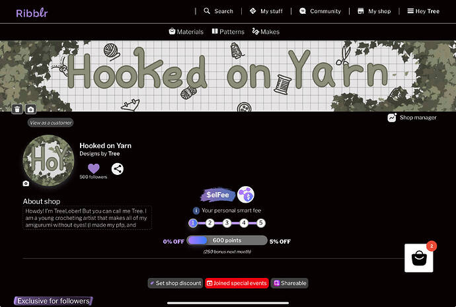Open the Community menu
The width and height of the screenshot is (456, 307).
coord(320,11)
